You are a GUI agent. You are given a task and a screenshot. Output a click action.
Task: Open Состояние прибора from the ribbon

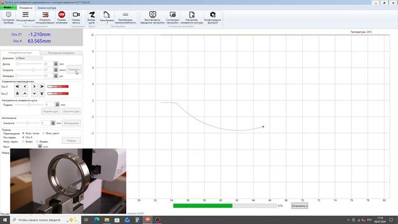(8, 17)
